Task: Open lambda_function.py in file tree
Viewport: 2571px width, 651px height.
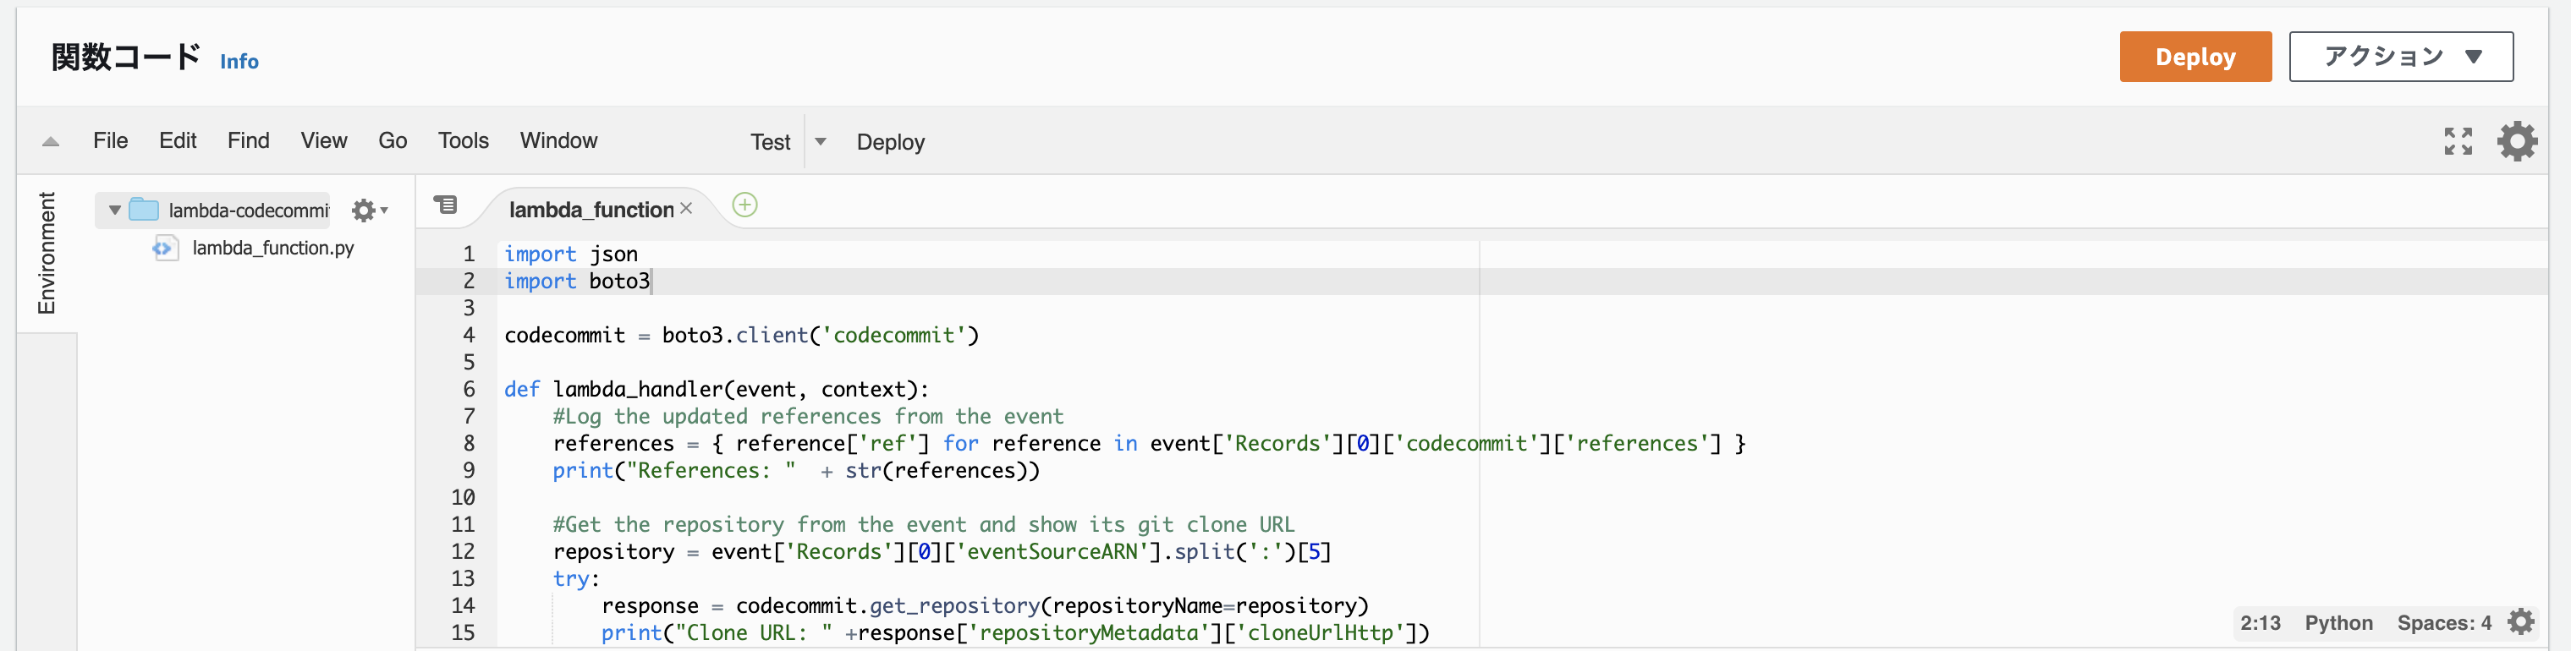Action: coord(272,247)
